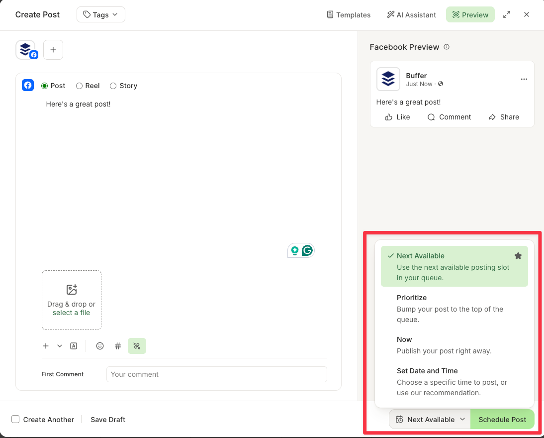Choose the Next Available queue option
Viewport: 544px width, 438px height.
coord(454,266)
